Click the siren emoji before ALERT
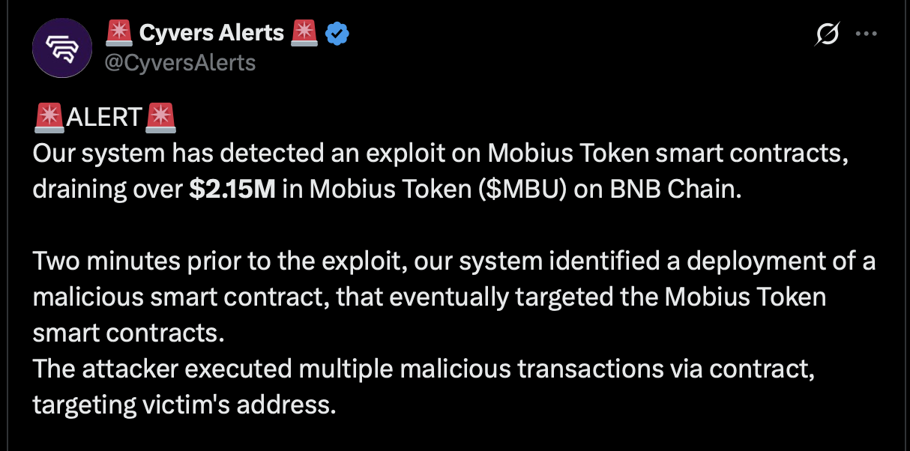This screenshot has height=451, width=910. pyautogui.click(x=49, y=117)
